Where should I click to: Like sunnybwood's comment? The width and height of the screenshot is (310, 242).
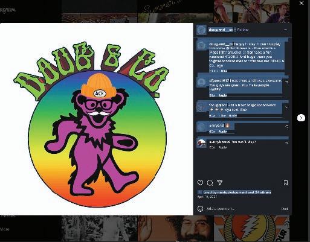pos(287,143)
